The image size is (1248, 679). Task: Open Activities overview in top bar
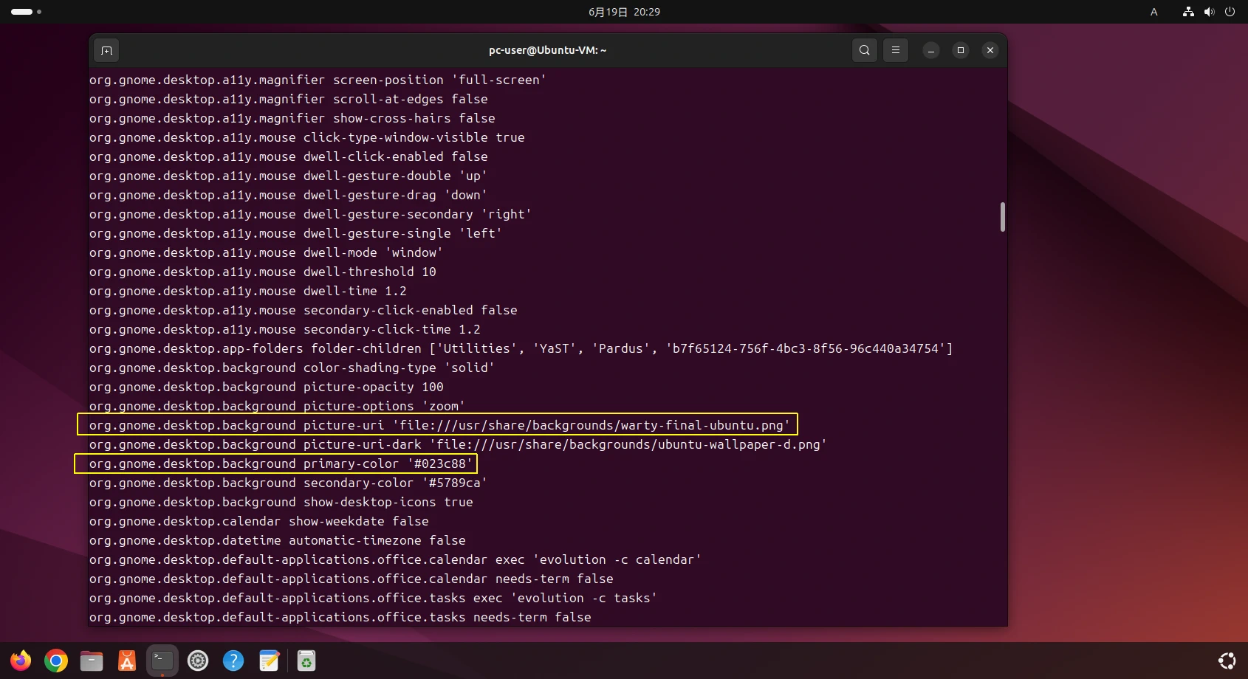26,12
